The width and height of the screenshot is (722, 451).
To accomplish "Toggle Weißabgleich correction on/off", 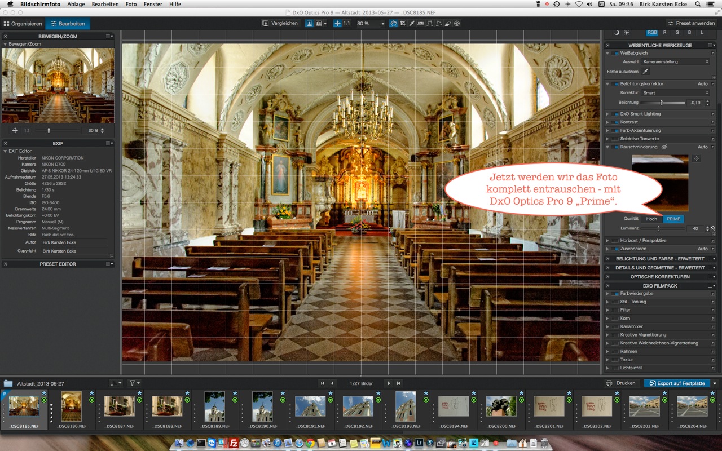I will click(x=614, y=53).
